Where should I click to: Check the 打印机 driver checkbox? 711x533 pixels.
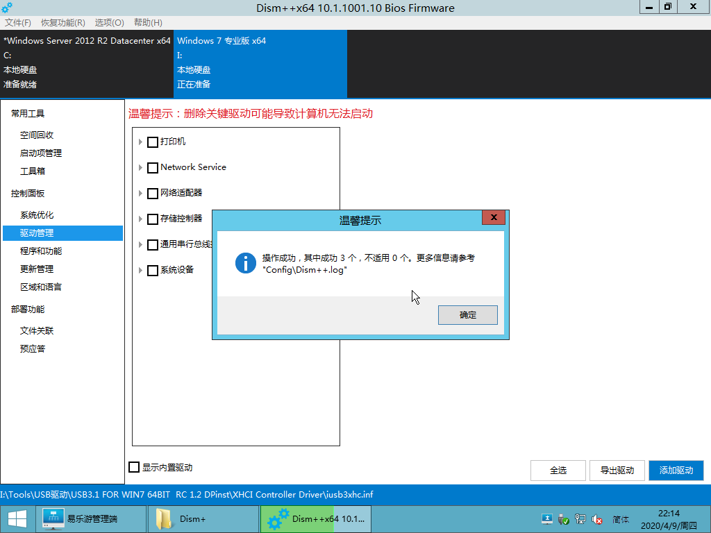[153, 142]
